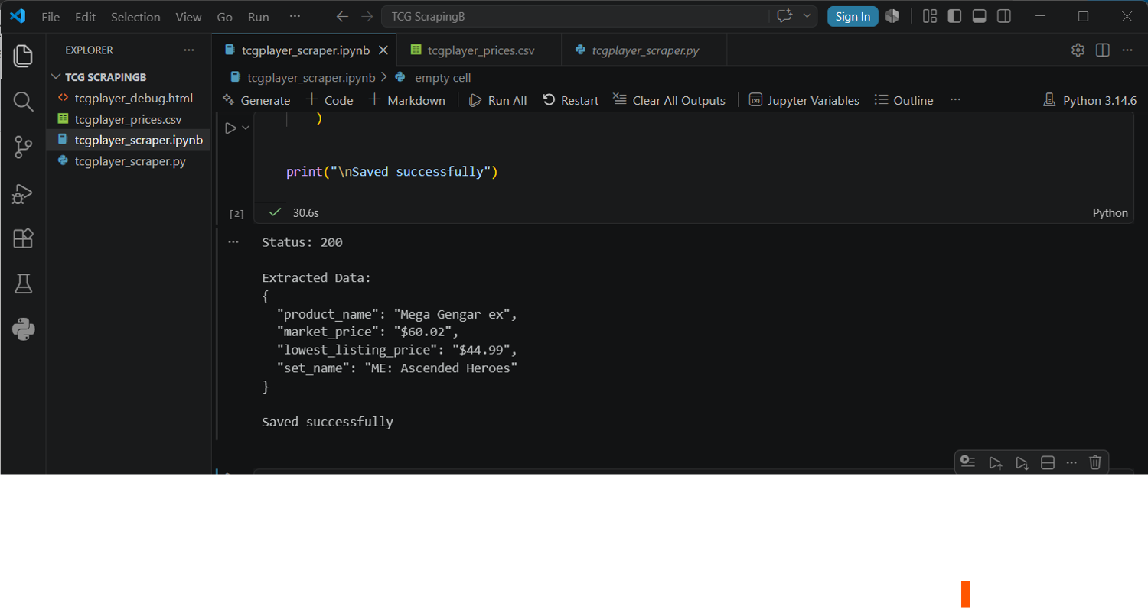Screen dimensions: 1148x609
Task: Toggle the bottom panel
Action: pyautogui.click(x=979, y=16)
